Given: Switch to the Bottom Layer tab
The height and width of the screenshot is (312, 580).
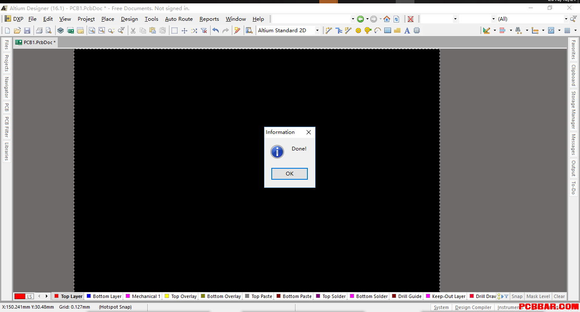Looking at the screenshot, I should pos(104,296).
